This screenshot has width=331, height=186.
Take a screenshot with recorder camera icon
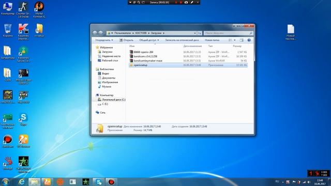click(x=186, y=2)
